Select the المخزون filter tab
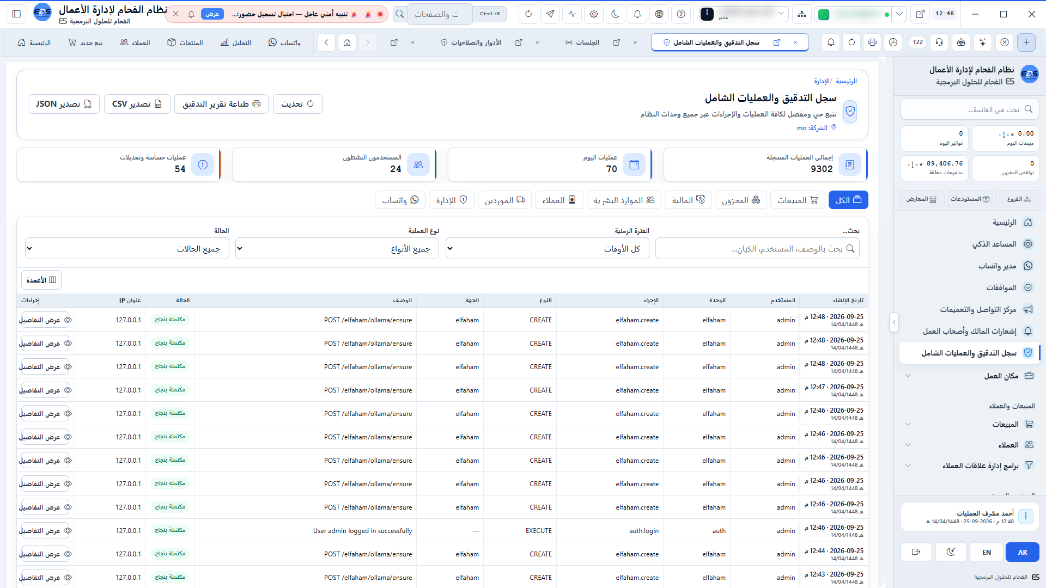Image resolution: width=1046 pixels, height=588 pixels. pos(741,200)
